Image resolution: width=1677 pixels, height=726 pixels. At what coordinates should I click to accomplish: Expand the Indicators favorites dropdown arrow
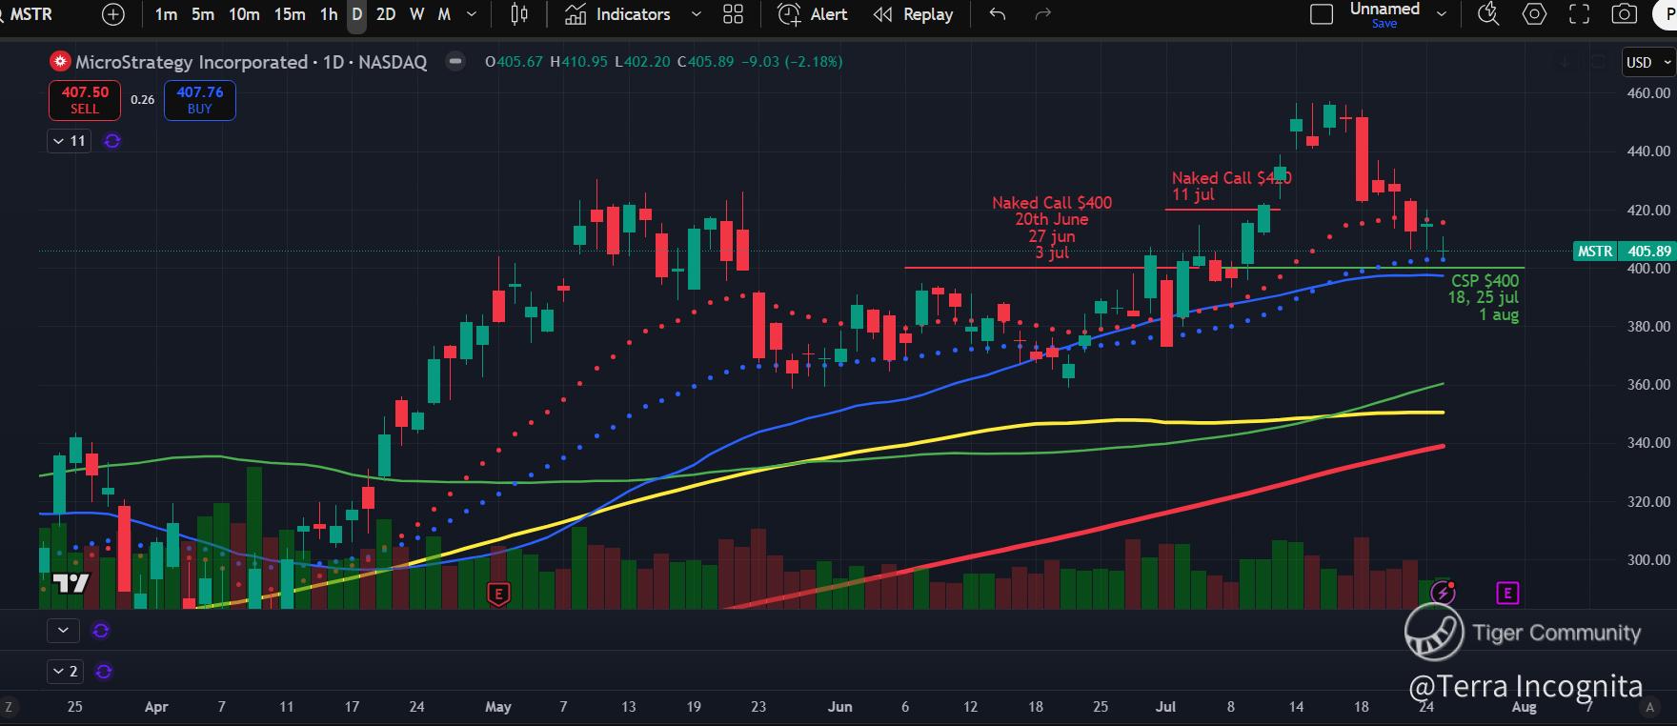click(x=697, y=14)
